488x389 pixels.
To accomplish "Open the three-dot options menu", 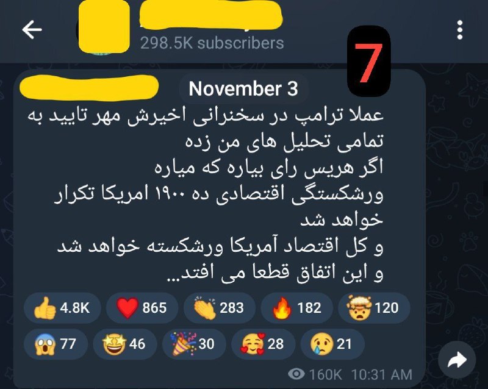I will click(460, 30).
